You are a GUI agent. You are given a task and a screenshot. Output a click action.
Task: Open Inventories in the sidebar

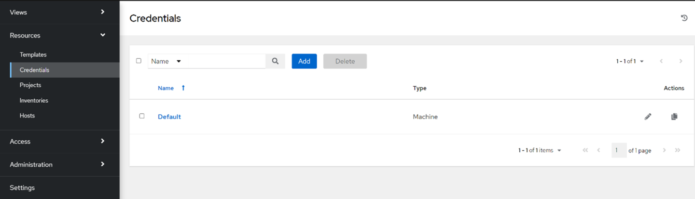34,101
